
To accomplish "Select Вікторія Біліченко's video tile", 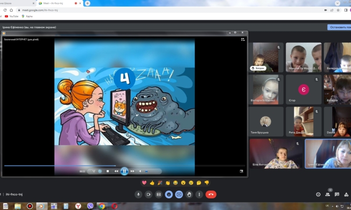I will coord(266,90).
